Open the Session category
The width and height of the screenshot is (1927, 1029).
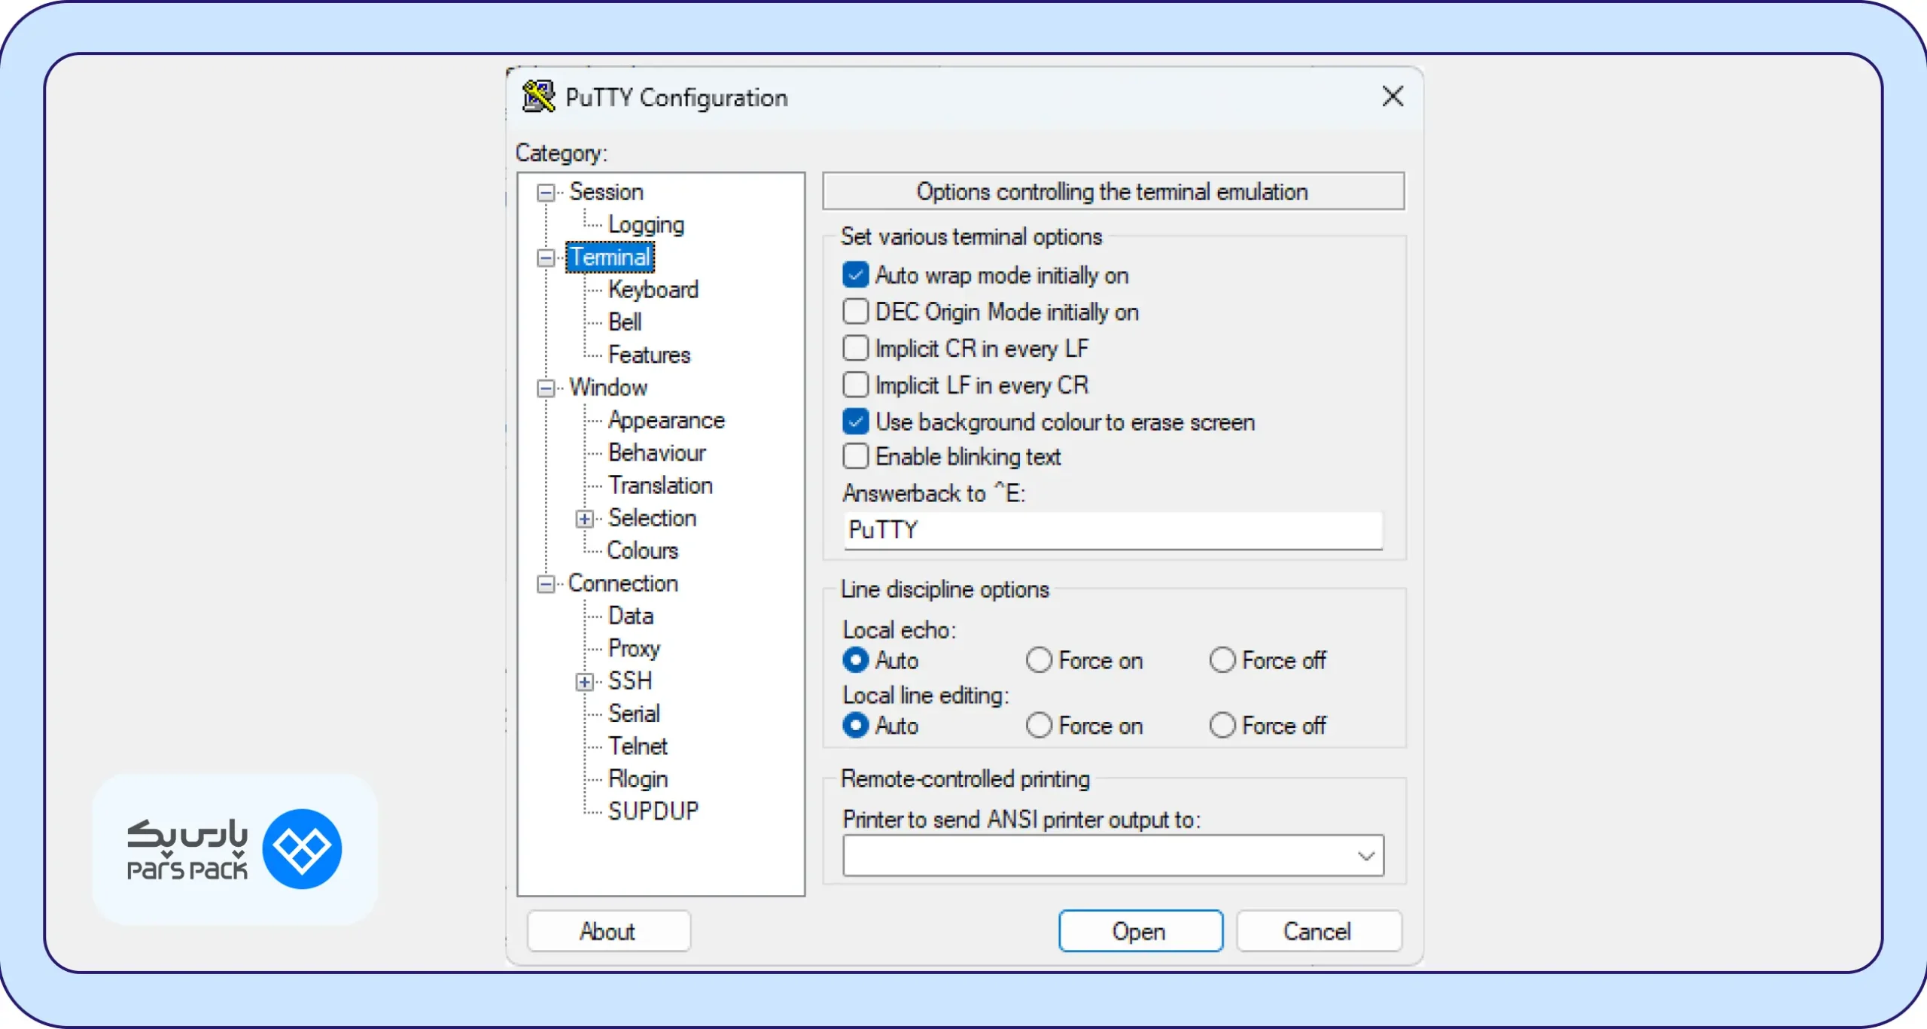606,192
